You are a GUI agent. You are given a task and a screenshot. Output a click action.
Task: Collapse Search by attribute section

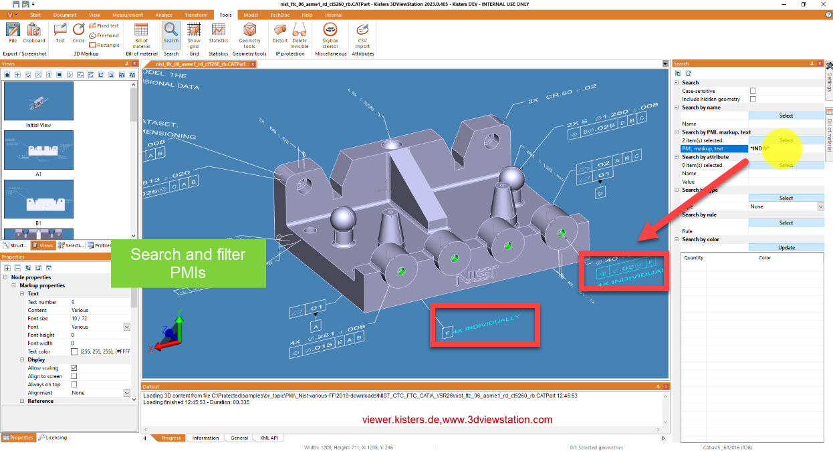pos(677,157)
